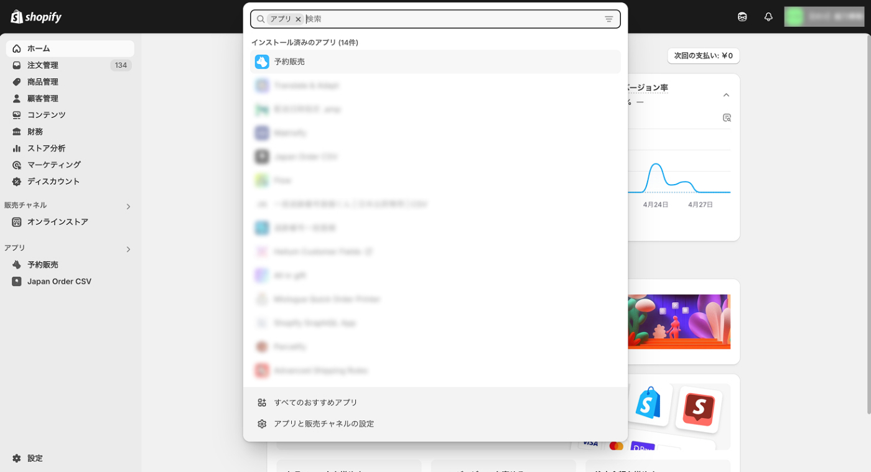The image size is (871, 472).
Task: Click the 次回の支払い: ¥0 button
Action: click(704, 55)
